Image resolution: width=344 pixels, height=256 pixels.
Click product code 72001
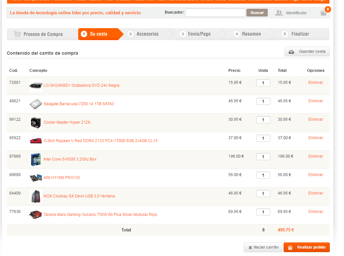click(x=15, y=83)
